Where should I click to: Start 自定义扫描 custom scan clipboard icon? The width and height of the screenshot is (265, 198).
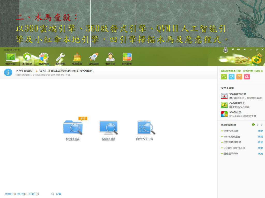[146, 127]
